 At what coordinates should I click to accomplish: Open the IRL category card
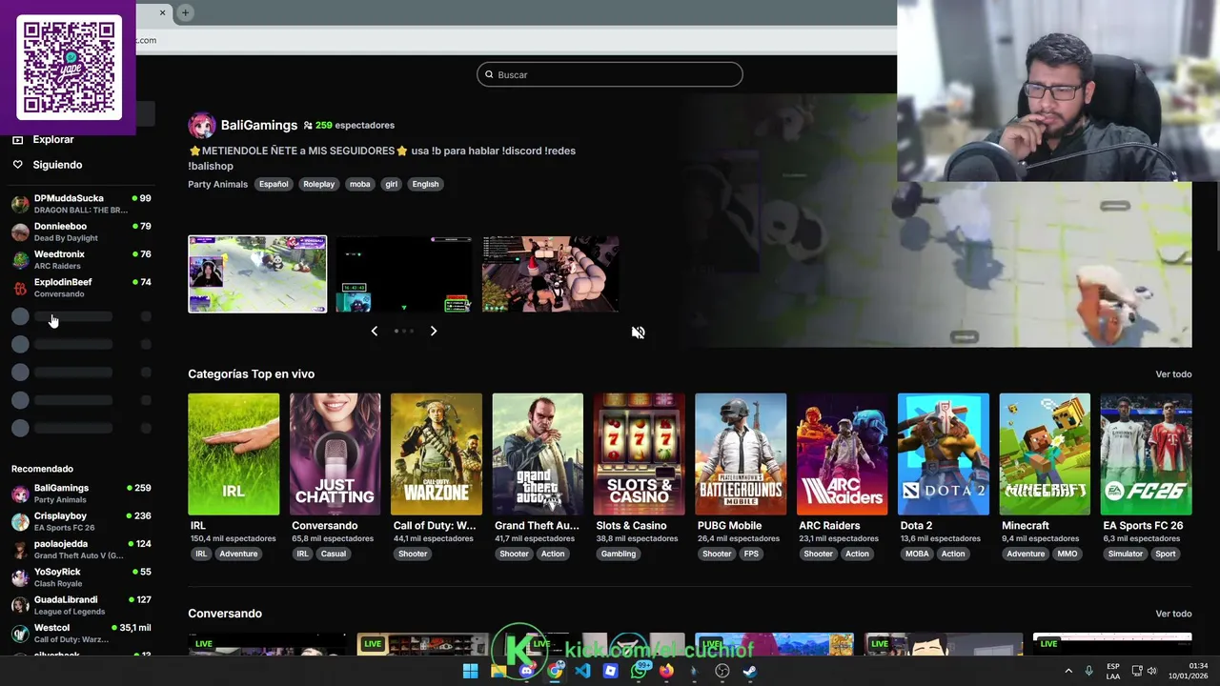234,454
